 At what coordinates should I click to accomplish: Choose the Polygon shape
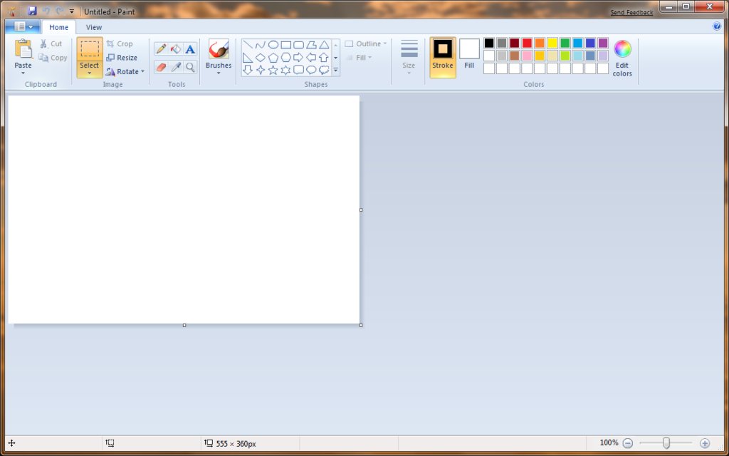point(311,45)
